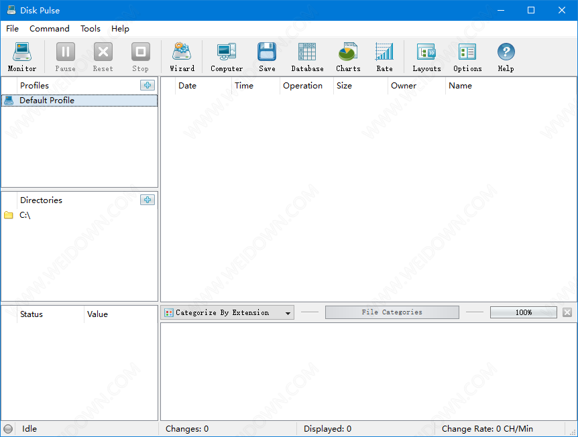This screenshot has width=578, height=437.
Task: Click the Idle status bar text
Action: click(x=29, y=428)
